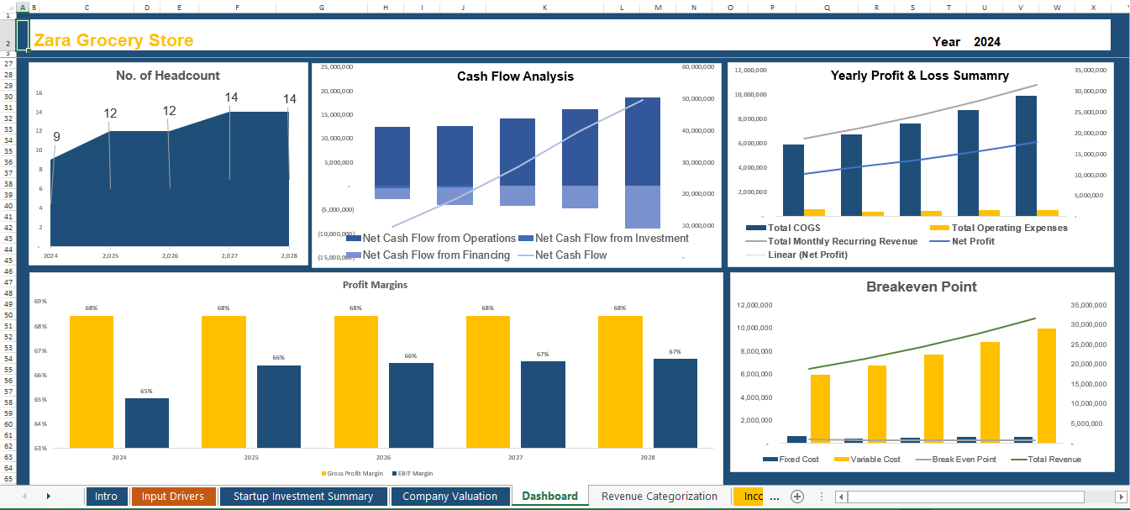Click horizontal scrollbar right arrow
Image resolution: width=1130 pixels, height=510 pixels.
[x=1119, y=497]
